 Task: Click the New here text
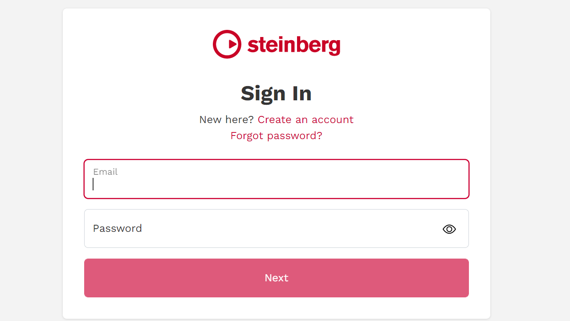[x=225, y=119]
